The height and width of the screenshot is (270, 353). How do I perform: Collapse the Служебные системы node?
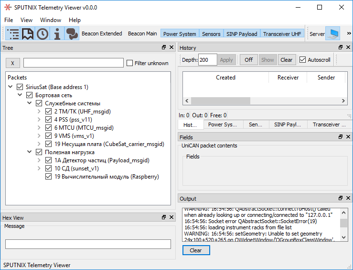[x=29, y=103]
